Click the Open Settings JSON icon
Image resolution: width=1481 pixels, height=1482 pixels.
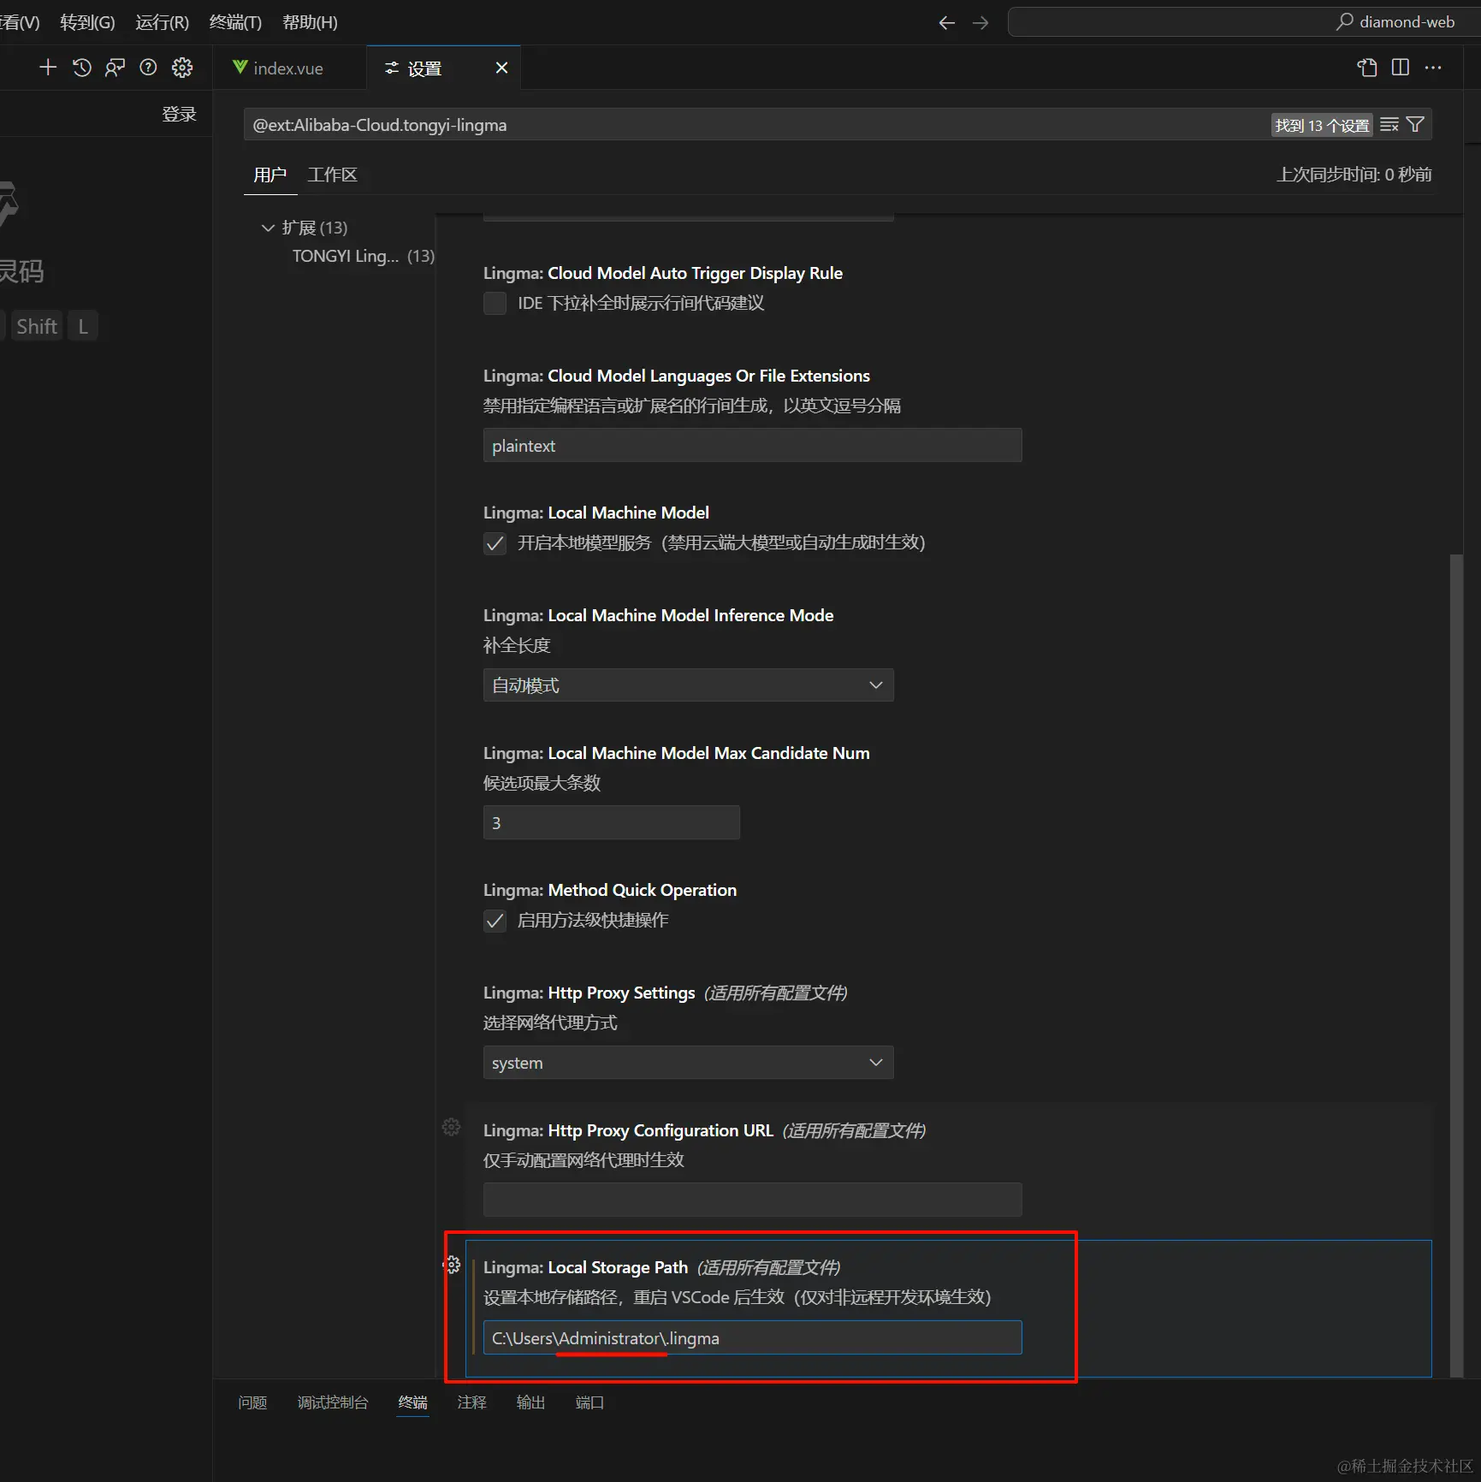[x=1367, y=68]
